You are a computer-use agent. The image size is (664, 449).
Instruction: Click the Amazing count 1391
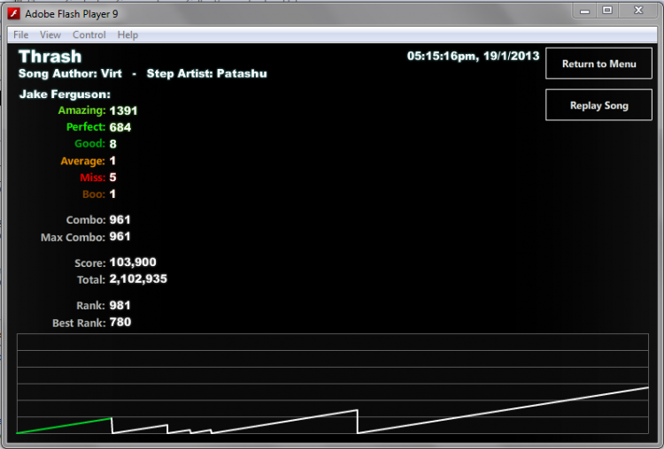click(x=123, y=110)
